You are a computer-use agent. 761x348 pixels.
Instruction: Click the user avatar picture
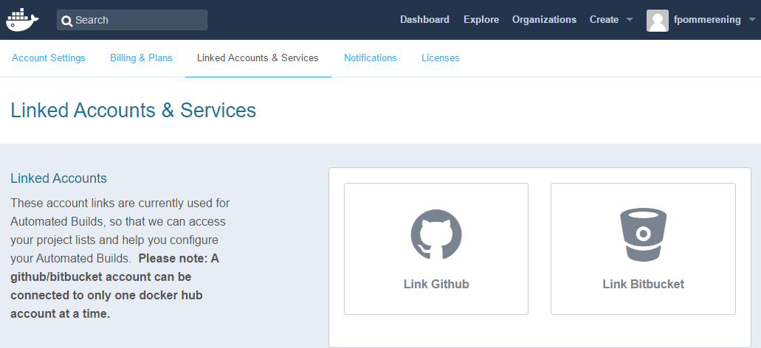tap(657, 21)
